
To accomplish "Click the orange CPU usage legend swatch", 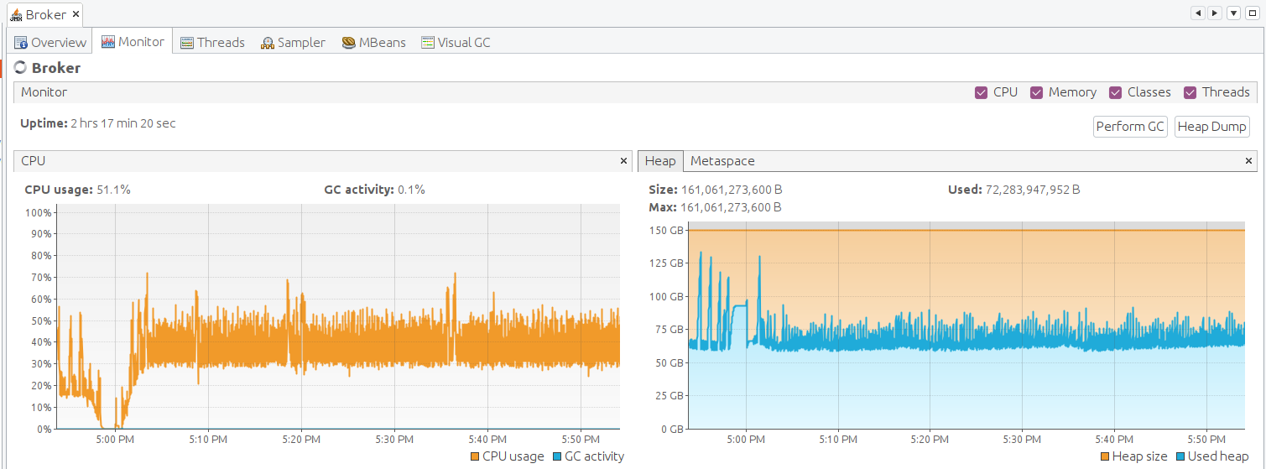I will tap(475, 456).
